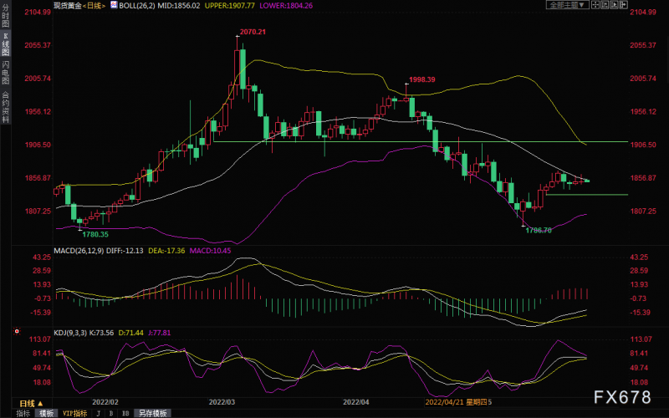Click the 2022/04/21 星期四 date marker
This screenshot has height=418, width=669.
coord(456,402)
